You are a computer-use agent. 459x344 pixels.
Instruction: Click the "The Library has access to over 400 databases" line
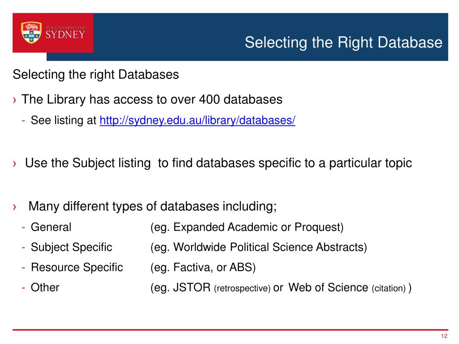pyautogui.click(x=152, y=99)
